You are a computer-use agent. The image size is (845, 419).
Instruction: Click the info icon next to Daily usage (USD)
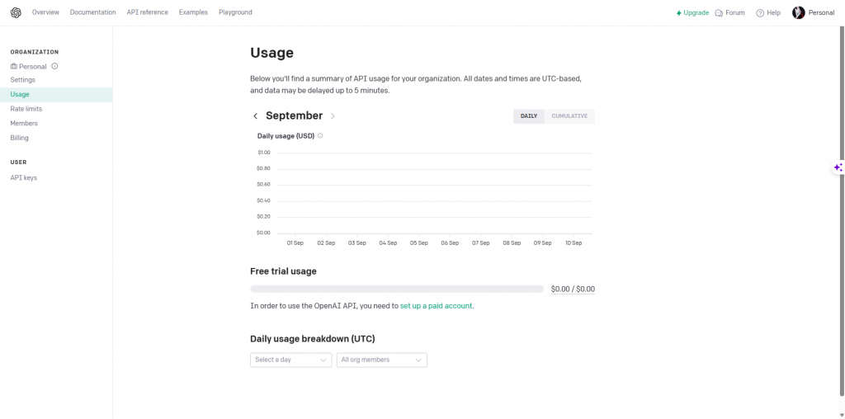(320, 136)
